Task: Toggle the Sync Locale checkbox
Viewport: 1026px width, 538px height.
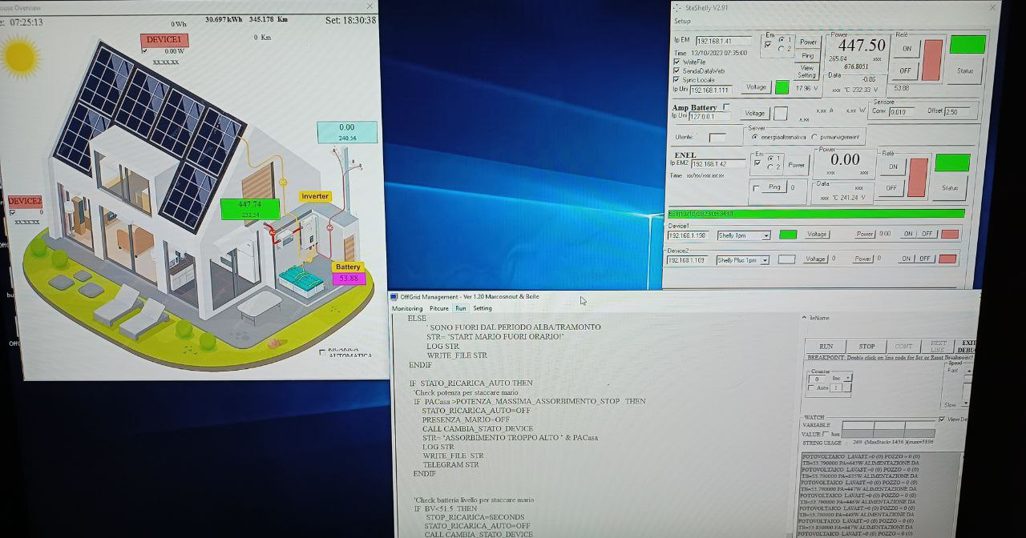Action: pyautogui.click(x=677, y=79)
